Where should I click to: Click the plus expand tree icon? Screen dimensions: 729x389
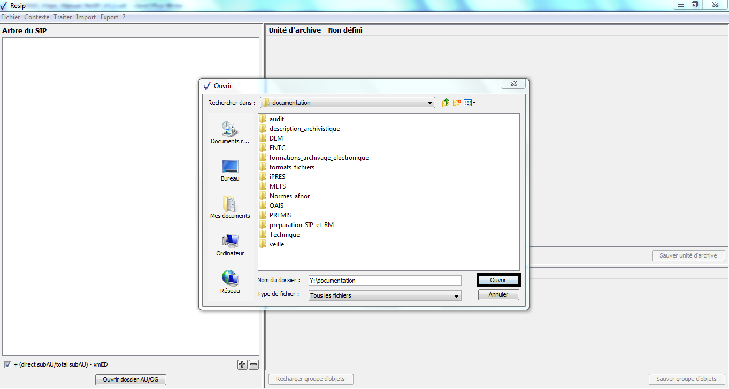click(x=242, y=364)
